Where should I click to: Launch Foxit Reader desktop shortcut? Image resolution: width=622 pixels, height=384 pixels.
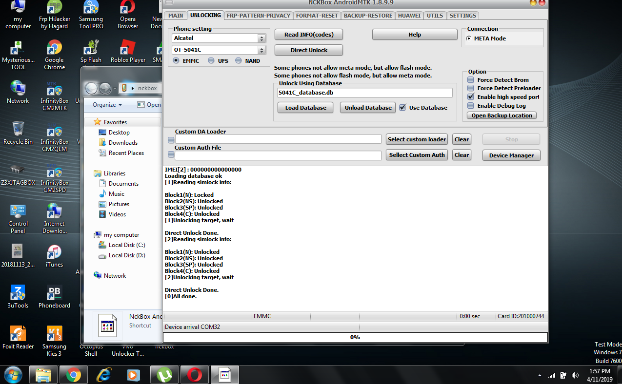[x=18, y=338]
